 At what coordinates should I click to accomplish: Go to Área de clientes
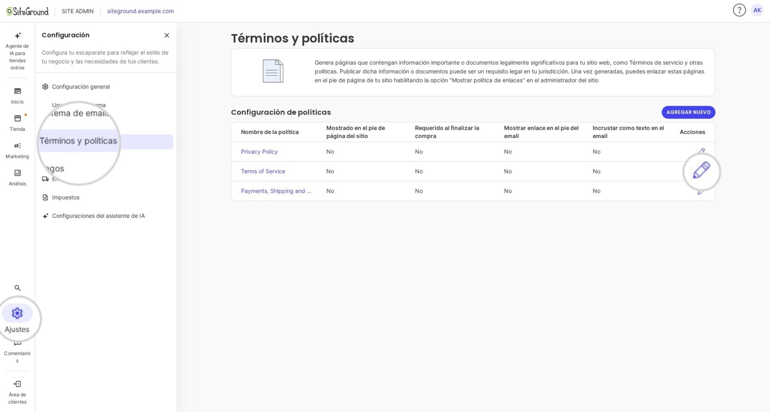(x=17, y=392)
